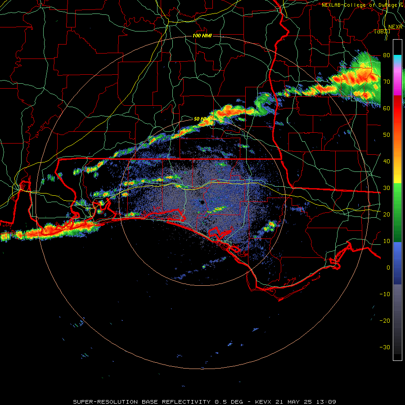This screenshot has height=405, width=405.
Task: Click the -10 value on the dBZ scale
Action: [385, 294]
